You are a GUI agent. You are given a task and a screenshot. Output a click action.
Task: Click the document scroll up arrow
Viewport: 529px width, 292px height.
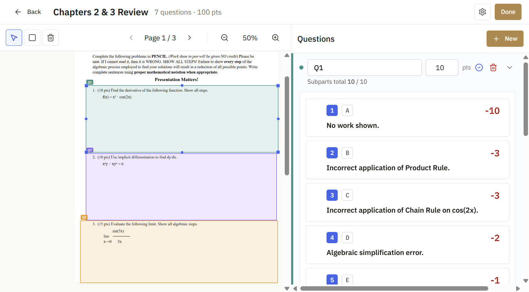[x=287, y=55]
